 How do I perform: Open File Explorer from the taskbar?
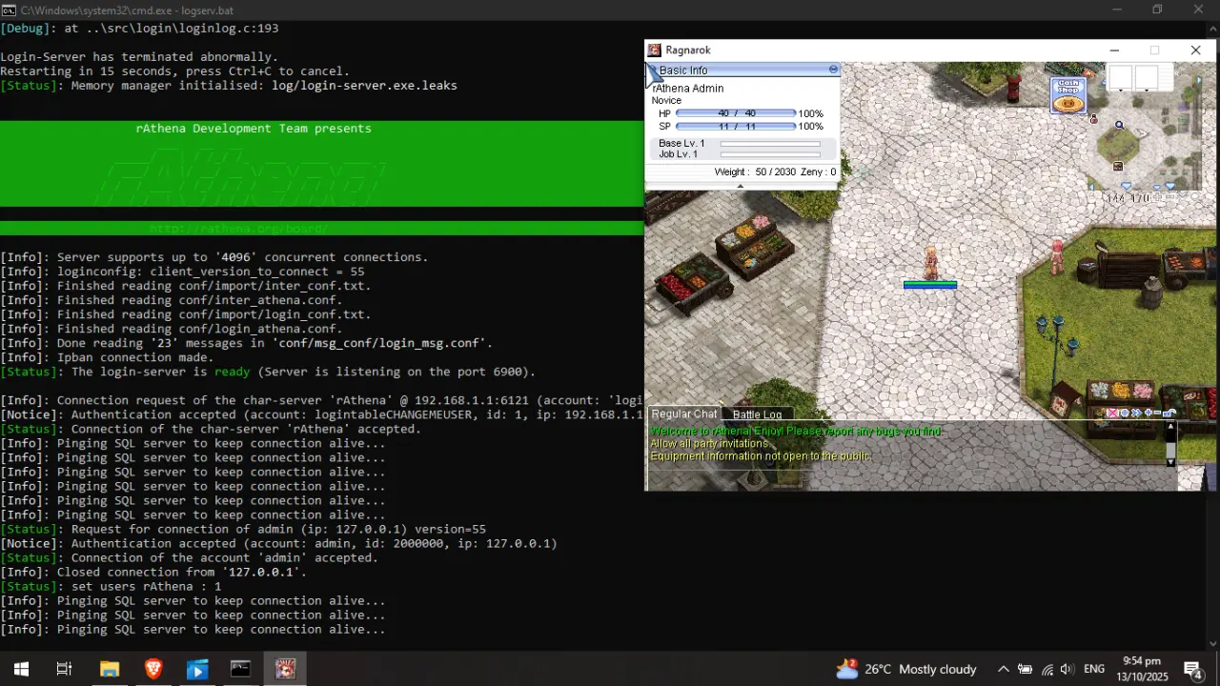coord(109,669)
